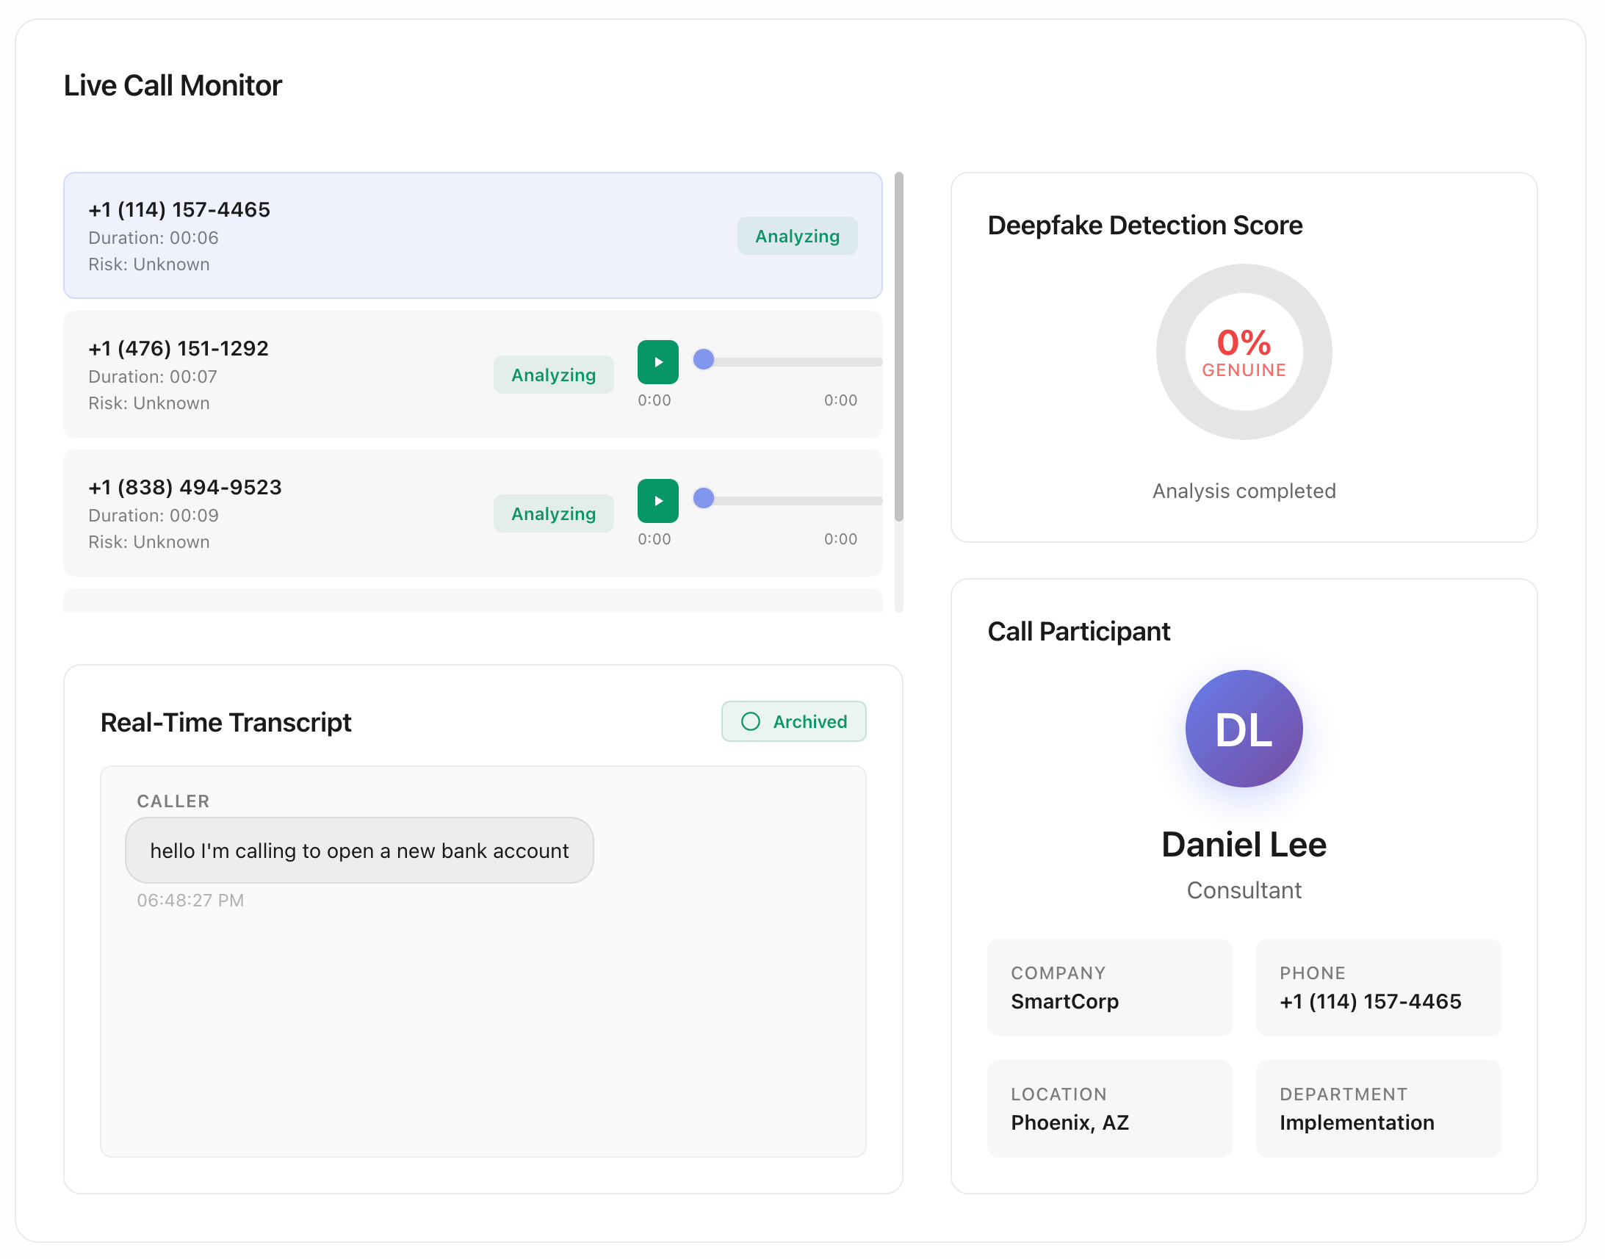Click the Analyzing badge on the first call
The height and width of the screenshot is (1259, 1605).
click(x=798, y=236)
